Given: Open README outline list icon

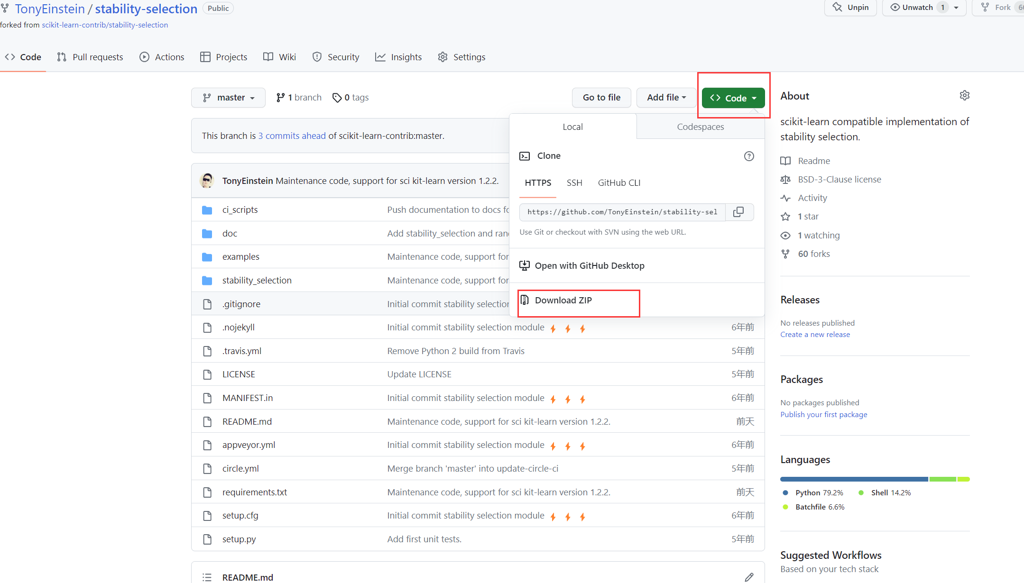Looking at the screenshot, I should pyautogui.click(x=207, y=577).
